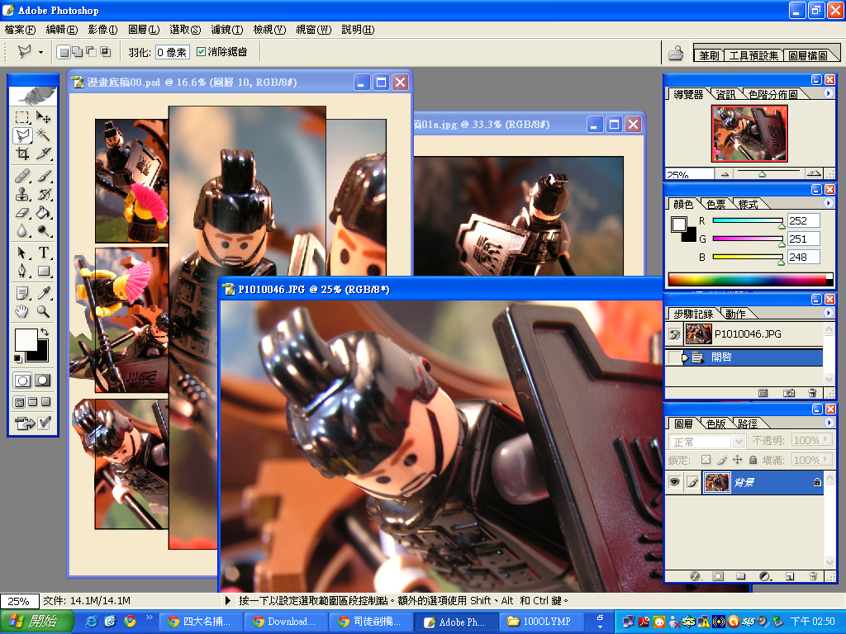Viewport: 846px width, 634px height.
Task: Select the Crop tool
Action: click(x=22, y=154)
